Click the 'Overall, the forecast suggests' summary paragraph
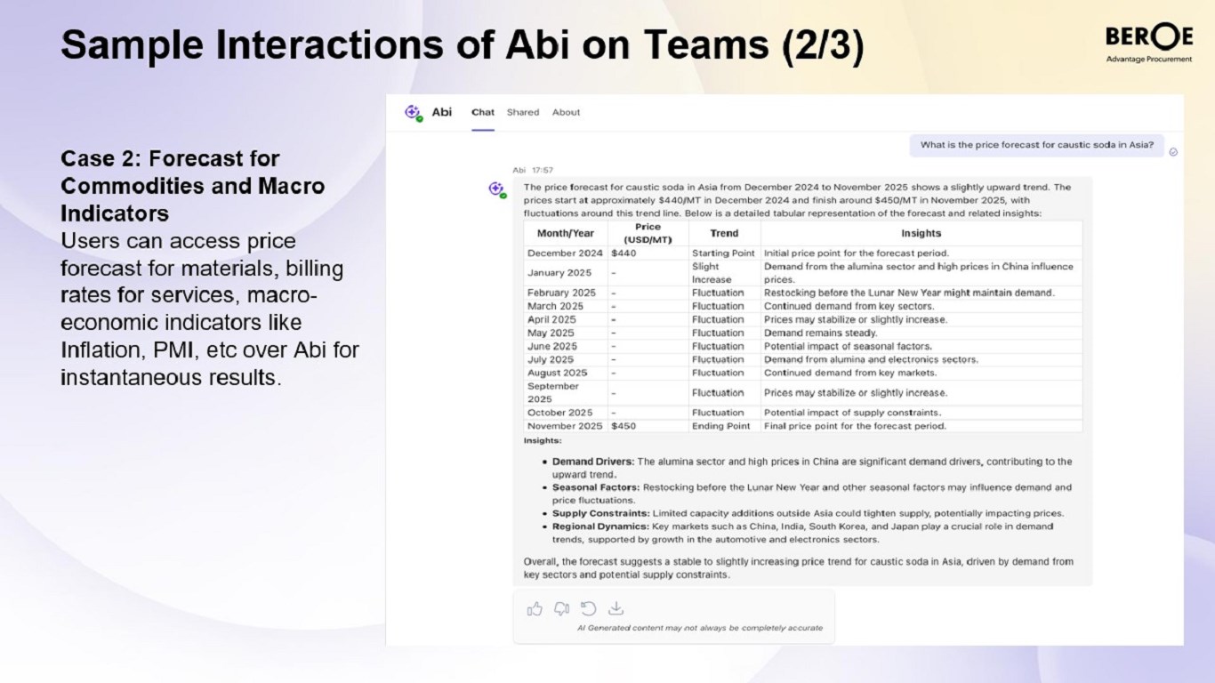 [x=799, y=568]
